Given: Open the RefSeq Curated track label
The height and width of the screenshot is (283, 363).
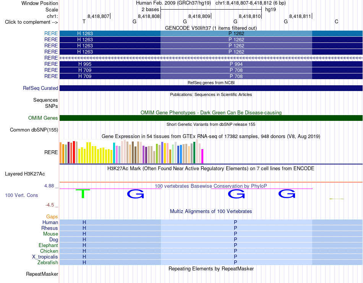Looking at the screenshot, I should point(40,88).
